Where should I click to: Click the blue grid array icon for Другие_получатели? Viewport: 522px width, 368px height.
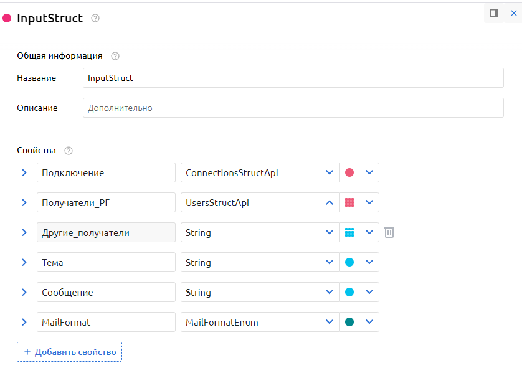coord(349,232)
